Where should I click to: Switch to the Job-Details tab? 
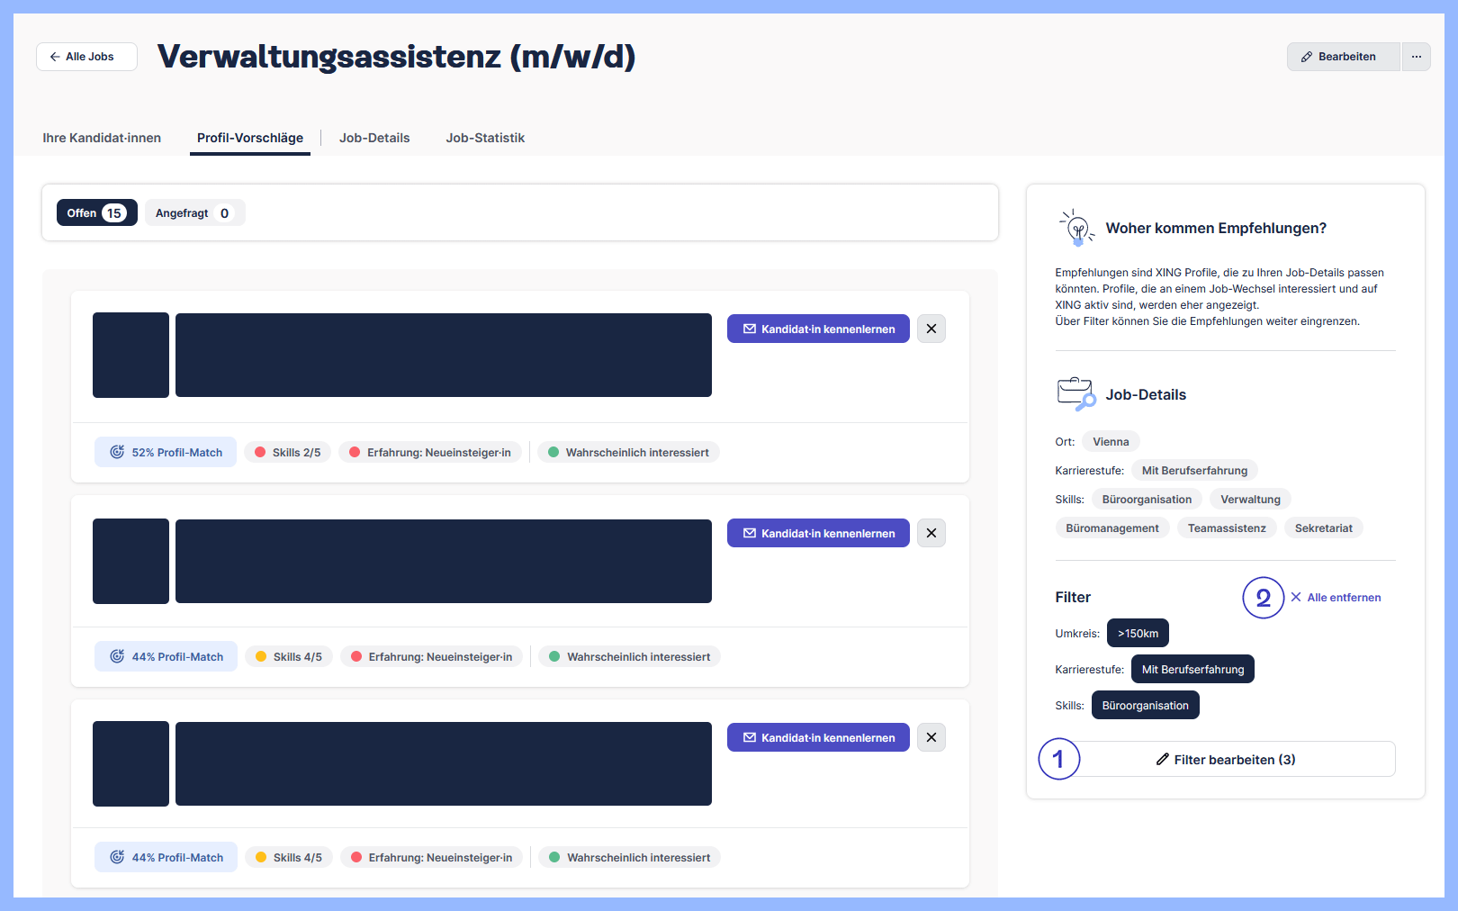(374, 138)
